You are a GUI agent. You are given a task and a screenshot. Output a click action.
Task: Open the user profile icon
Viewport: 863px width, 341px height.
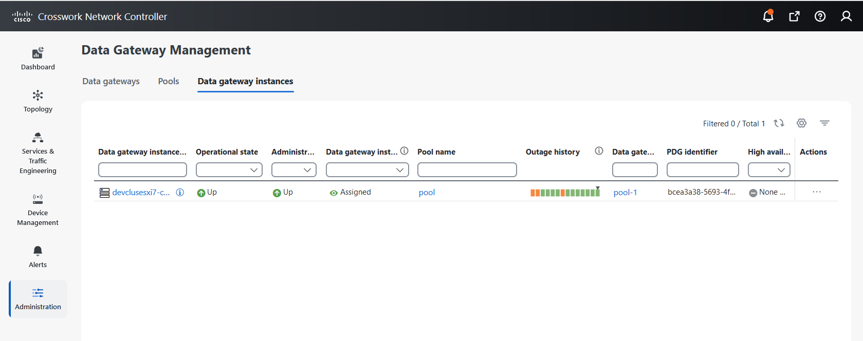846,16
